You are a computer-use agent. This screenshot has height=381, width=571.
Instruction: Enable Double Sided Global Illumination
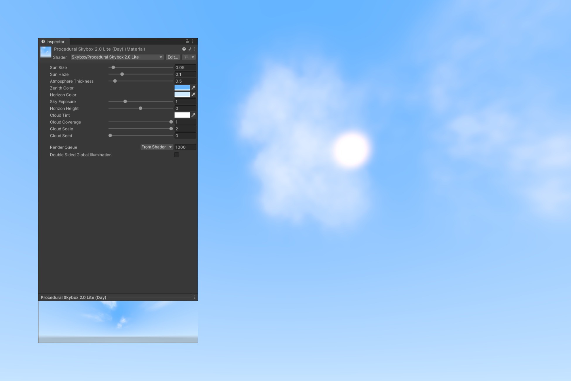tap(176, 154)
